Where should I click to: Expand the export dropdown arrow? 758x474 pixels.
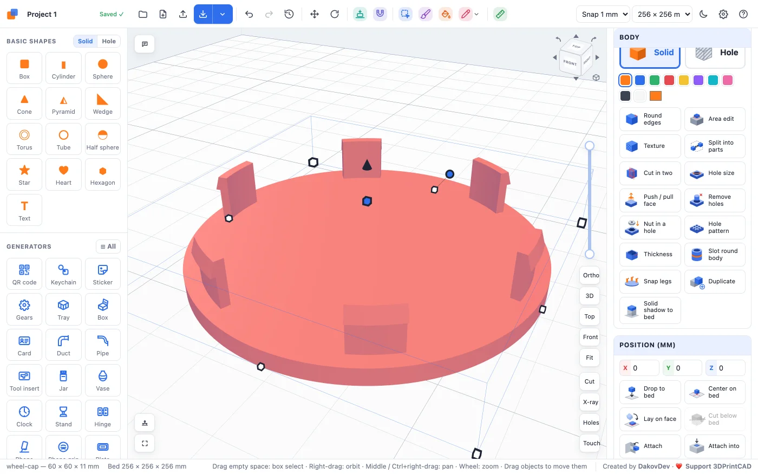point(223,14)
